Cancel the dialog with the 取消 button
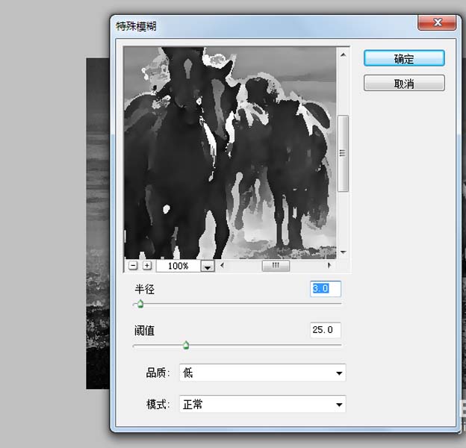This screenshot has height=448, width=466. (404, 84)
